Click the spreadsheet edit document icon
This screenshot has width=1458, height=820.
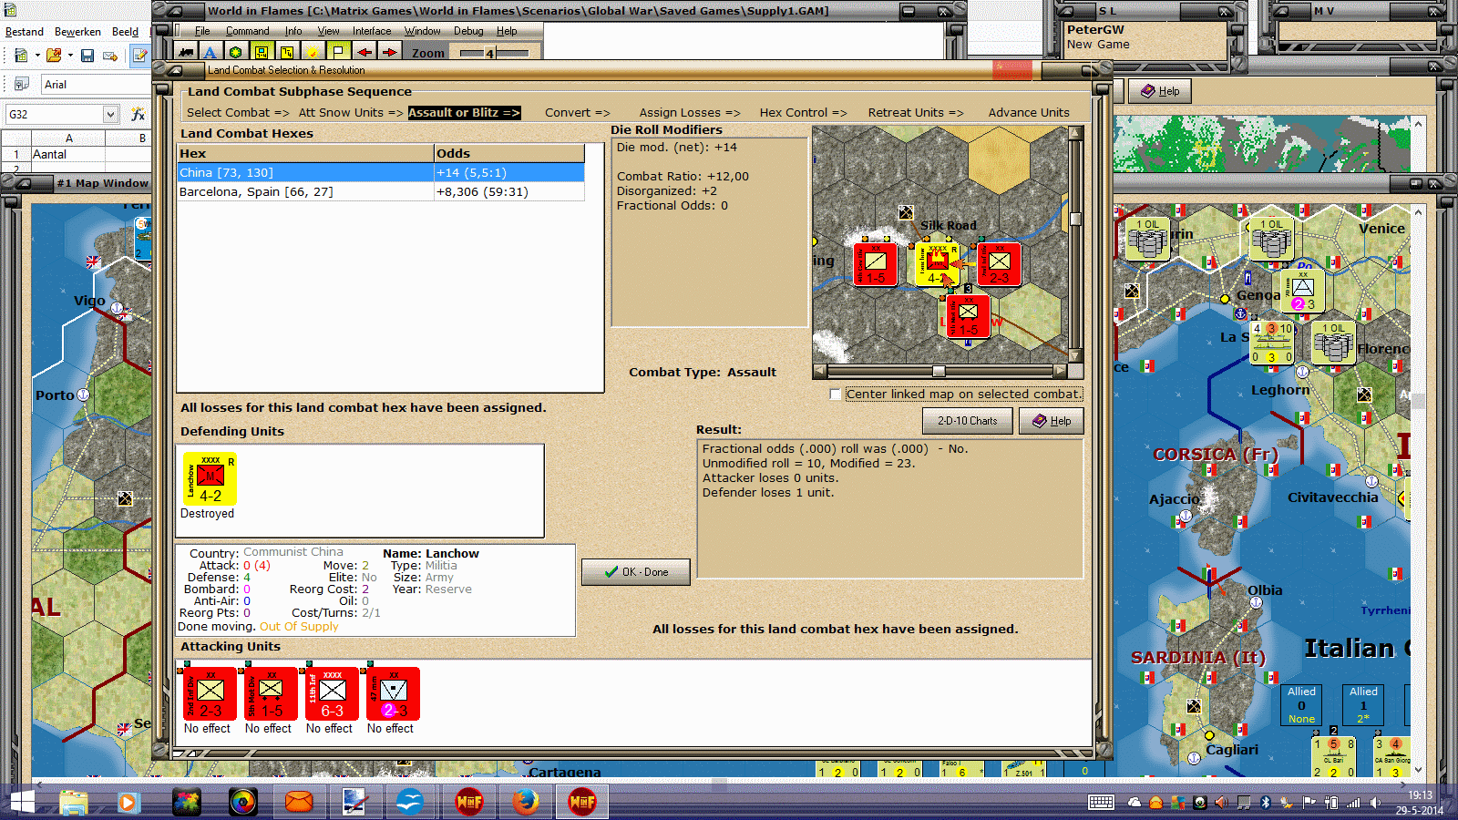click(x=140, y=56)
